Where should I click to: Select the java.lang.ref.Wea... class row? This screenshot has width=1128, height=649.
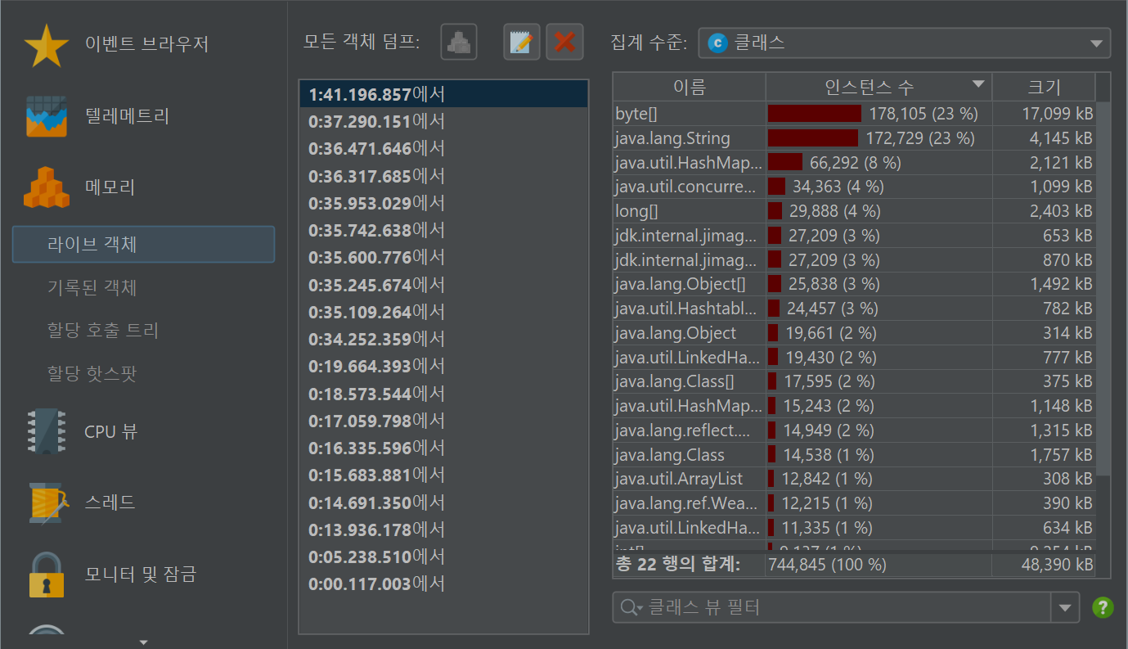coord(853,503)
